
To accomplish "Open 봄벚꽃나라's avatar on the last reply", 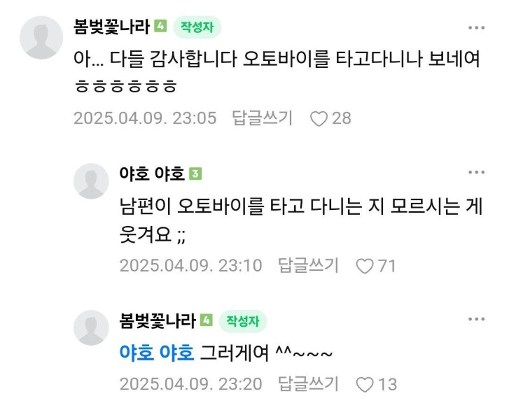I will [91, 327].
